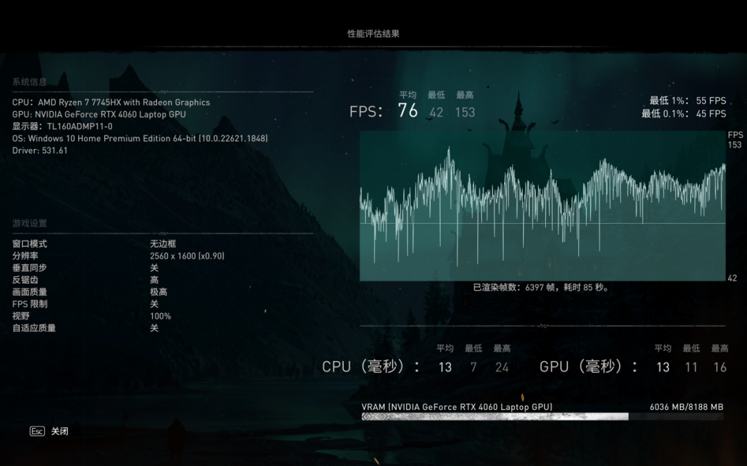Click the FPS 限制 setting label
Screen dimensions: 747x466
(30, 304)
